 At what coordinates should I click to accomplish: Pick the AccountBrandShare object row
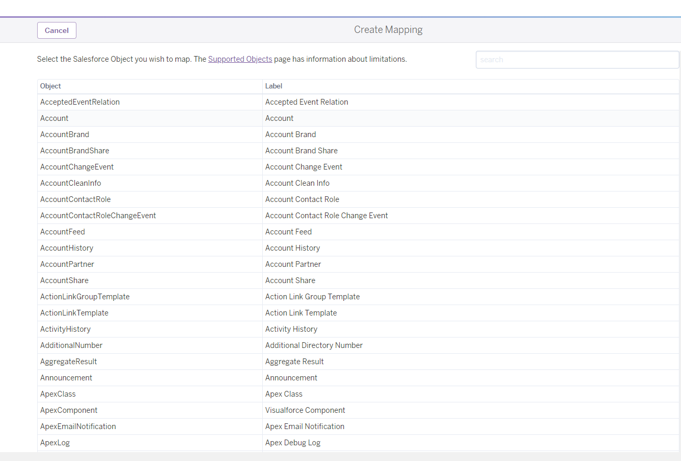(x=75, y=151)
